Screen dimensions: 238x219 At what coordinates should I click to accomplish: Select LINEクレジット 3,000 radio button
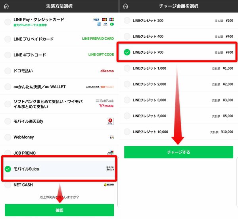click(127, 100)
